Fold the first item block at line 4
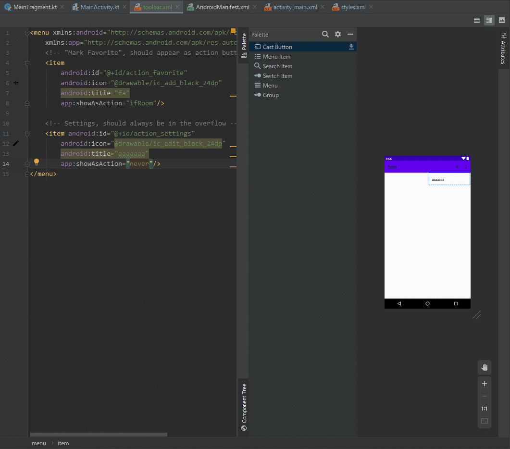This screenshot has width=510, height=449. 27,62
